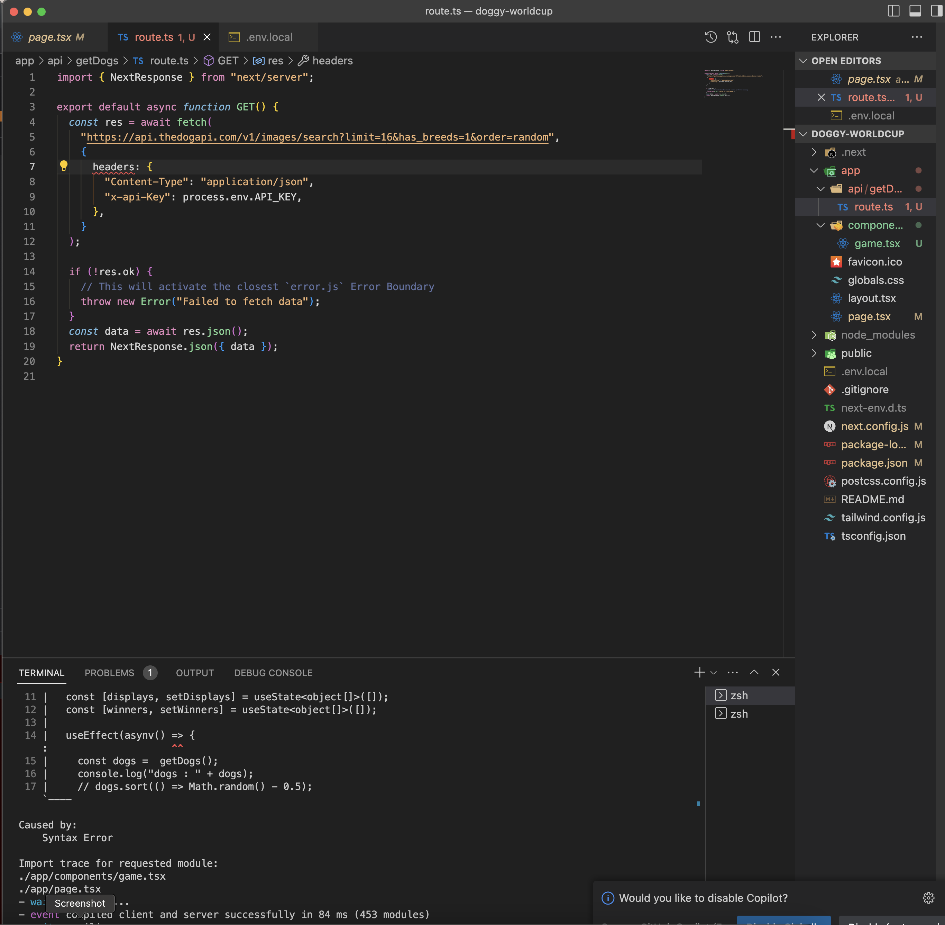Open tailwind.config.js file
Image resolution: width=945 pixels, height=925 pixels.
[x=865, y=518]
